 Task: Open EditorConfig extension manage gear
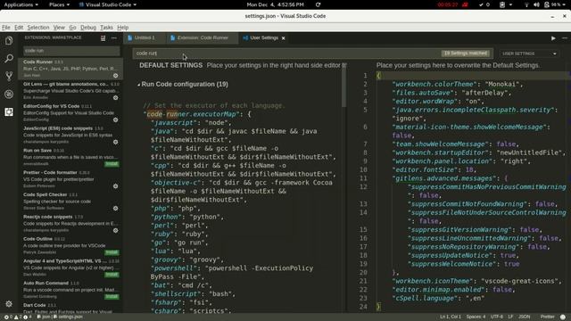(x=115, y=119)
